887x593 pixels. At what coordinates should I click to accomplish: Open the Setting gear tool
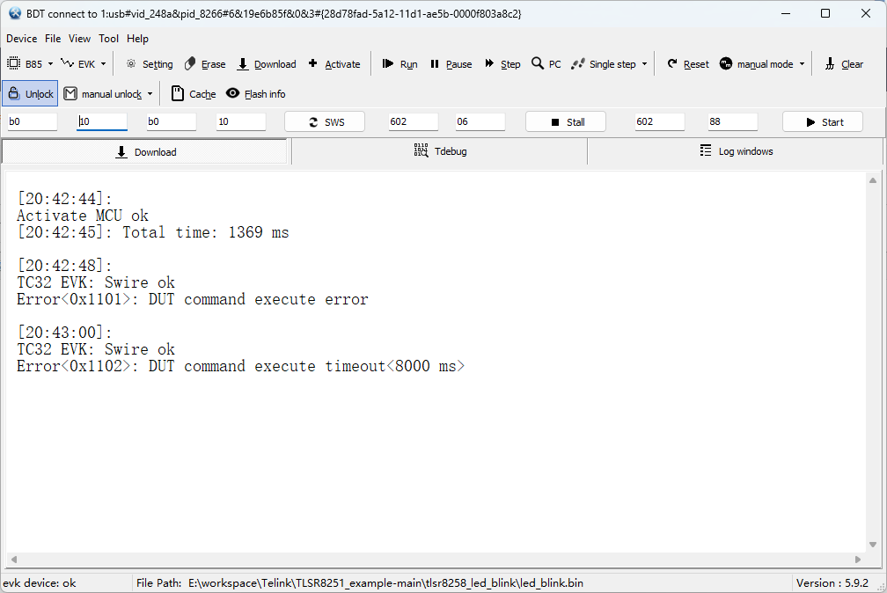coord(149,64)
